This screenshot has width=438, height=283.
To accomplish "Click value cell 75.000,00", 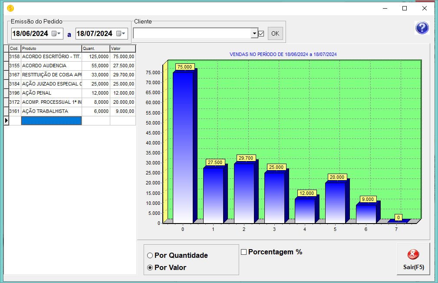I will tap(123, 56).
